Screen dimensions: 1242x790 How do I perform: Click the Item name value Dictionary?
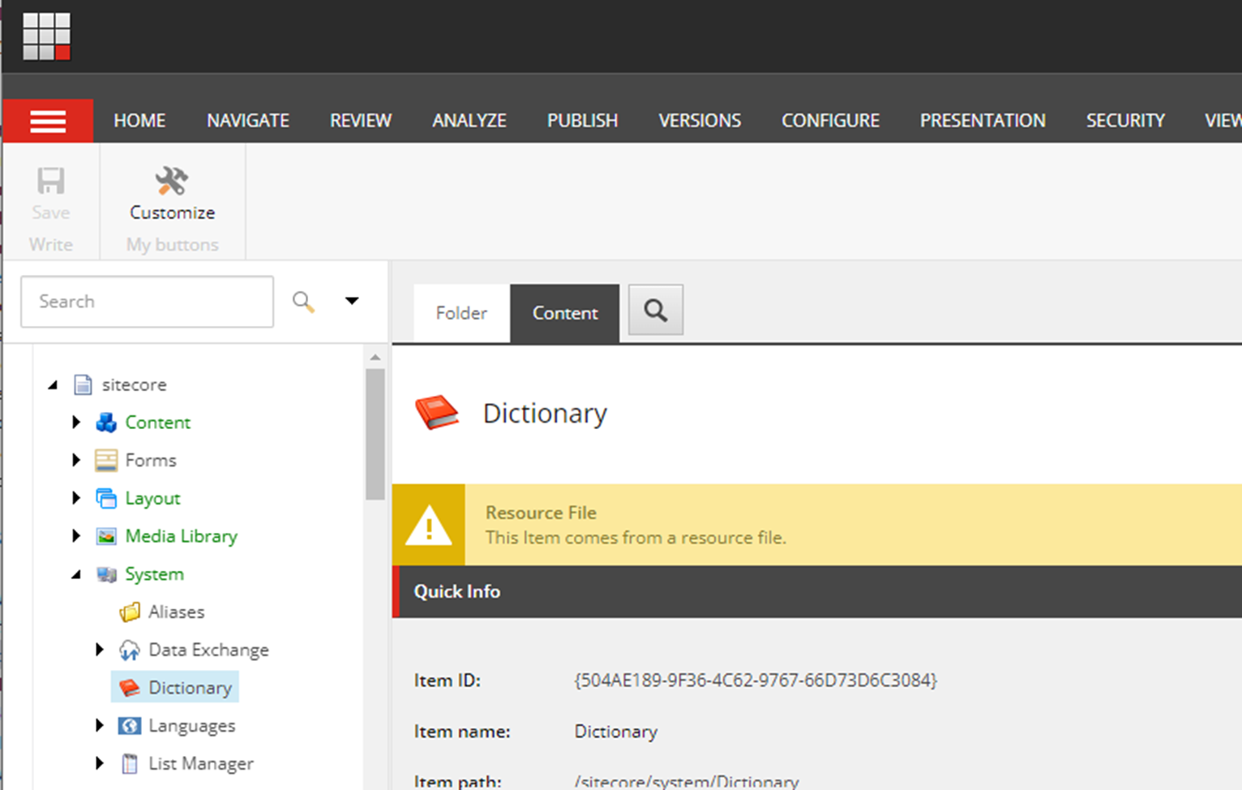pyautogui.click(x=616, y=732)
